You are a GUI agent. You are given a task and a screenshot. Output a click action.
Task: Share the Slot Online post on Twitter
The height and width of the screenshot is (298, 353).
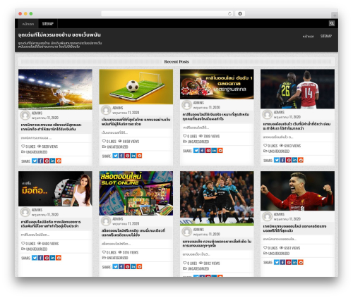115,266
